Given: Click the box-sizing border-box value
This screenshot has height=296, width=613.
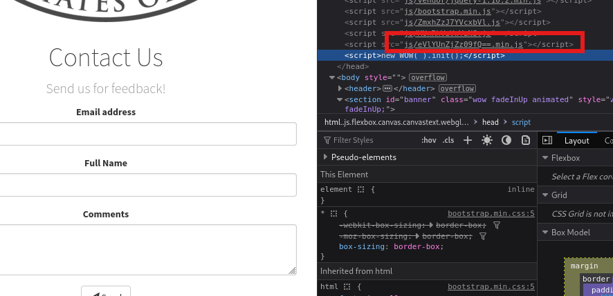Looking at the screenshot, I should (417, 246).
